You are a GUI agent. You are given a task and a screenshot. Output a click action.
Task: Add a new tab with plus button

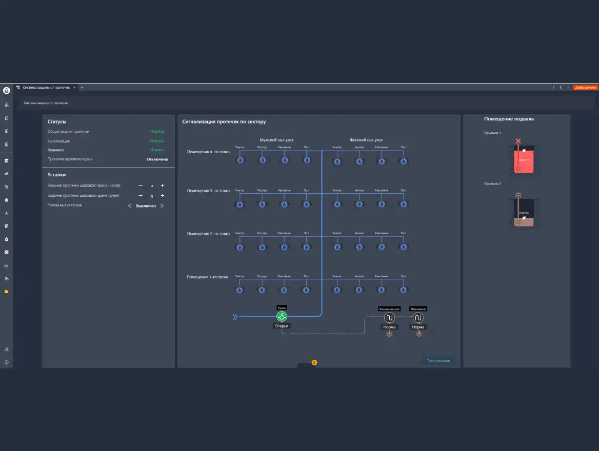[x=82, y=88]
